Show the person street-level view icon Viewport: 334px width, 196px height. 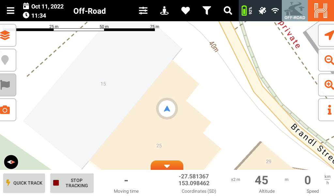pos(164,10)
